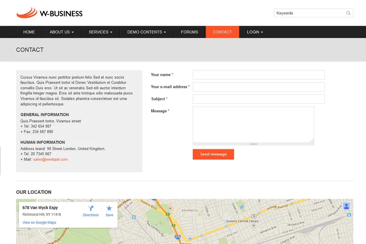Click the Directions arrow icon on map
Image resolution: width=366 pixels, height=244 pixels.
(x=91, y=208)
